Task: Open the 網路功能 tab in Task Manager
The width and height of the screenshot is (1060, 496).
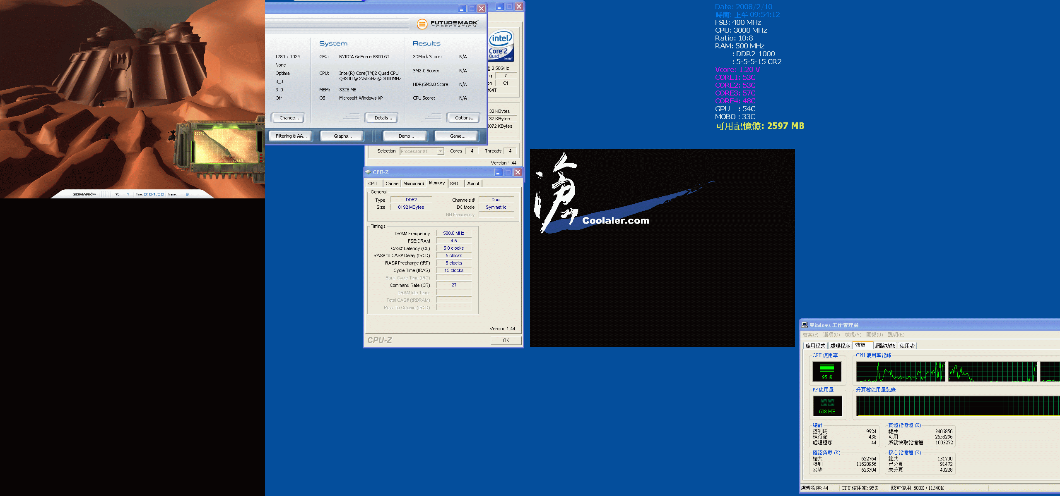Action: tap(885, 346)
